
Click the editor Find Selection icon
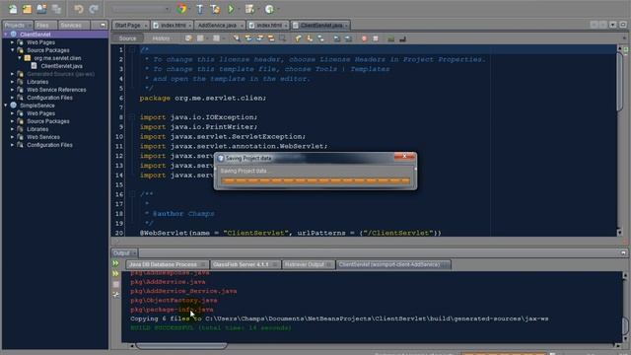click(x=237, y=38)
